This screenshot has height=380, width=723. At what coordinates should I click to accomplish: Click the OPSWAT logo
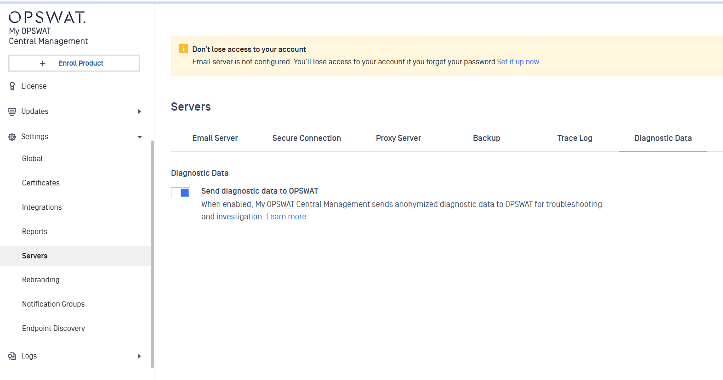(47, 17)
